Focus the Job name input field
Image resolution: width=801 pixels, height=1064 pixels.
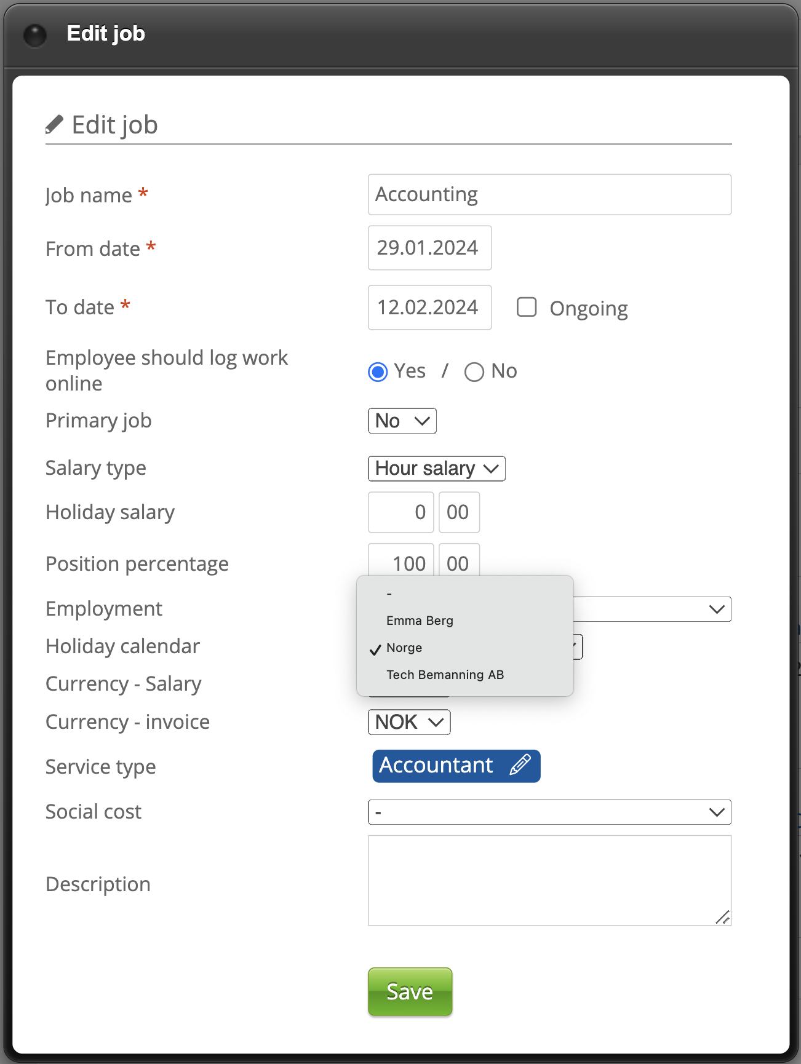point(549,195)
